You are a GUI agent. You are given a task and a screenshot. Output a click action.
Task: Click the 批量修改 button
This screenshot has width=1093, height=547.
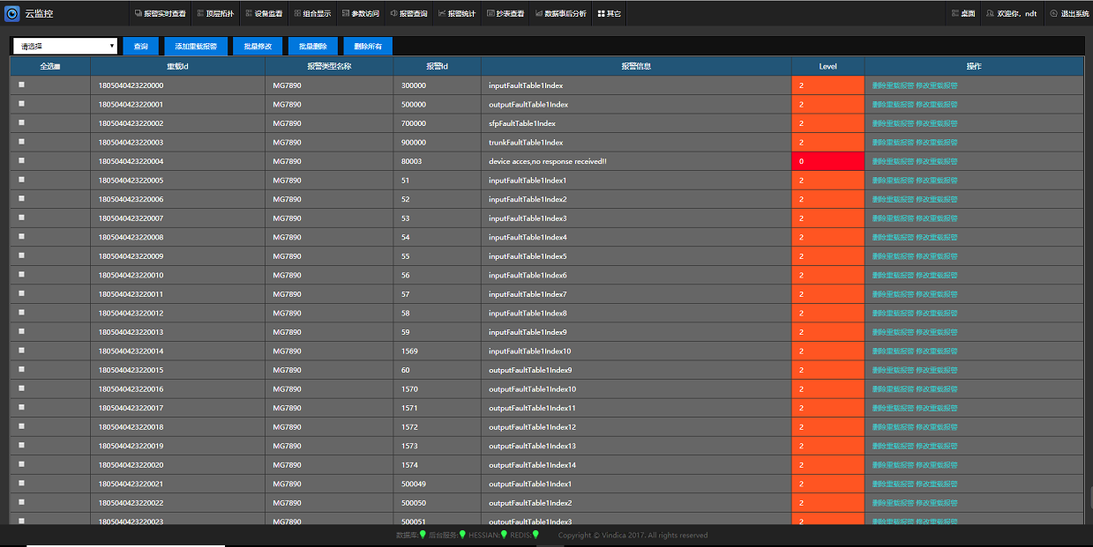(x=258, y=46)
